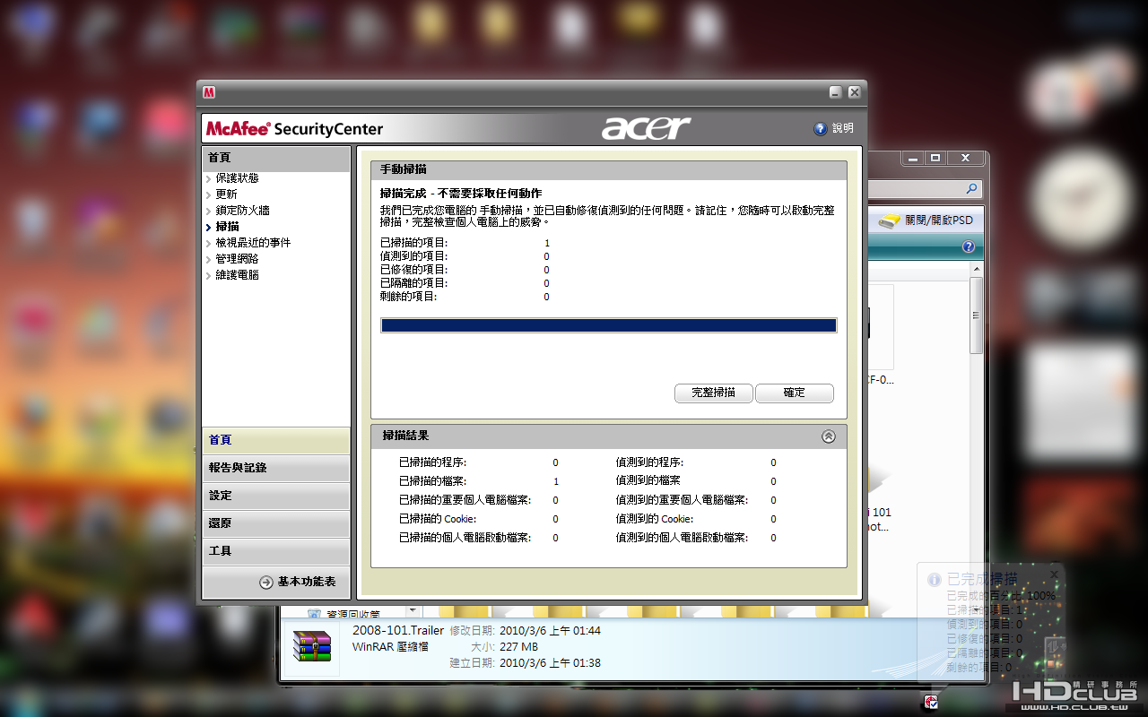Screen dimensions: 1148x717
Task: Click the 已掃描的檔案 result row label
Action: pyautogui.click(x=432, y=481)
